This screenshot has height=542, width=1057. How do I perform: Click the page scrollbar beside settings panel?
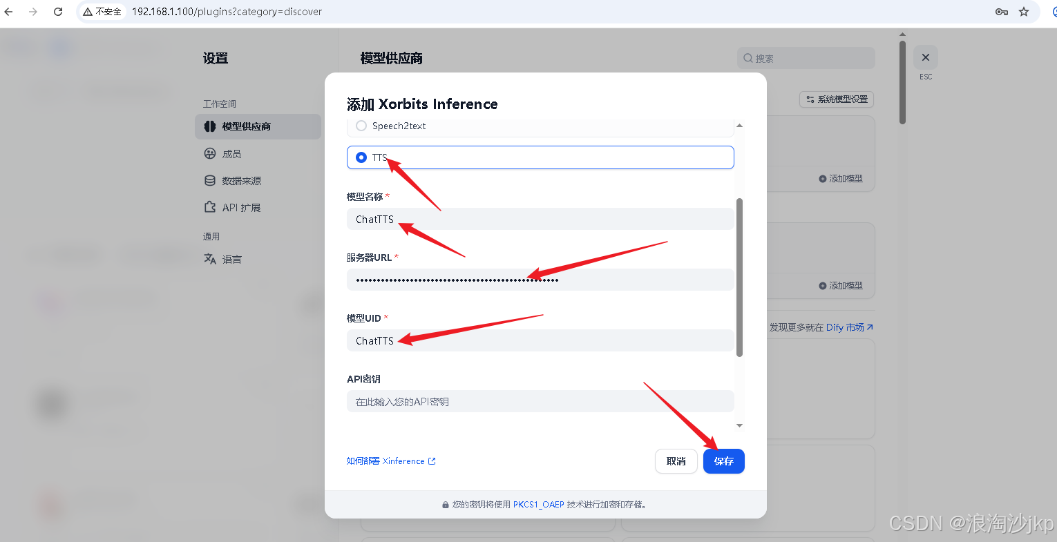click(902, 81)
